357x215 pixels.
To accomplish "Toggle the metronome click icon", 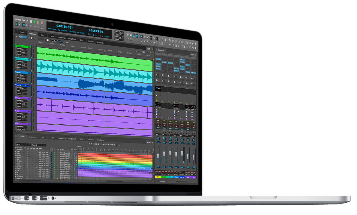I will (133, 35).
